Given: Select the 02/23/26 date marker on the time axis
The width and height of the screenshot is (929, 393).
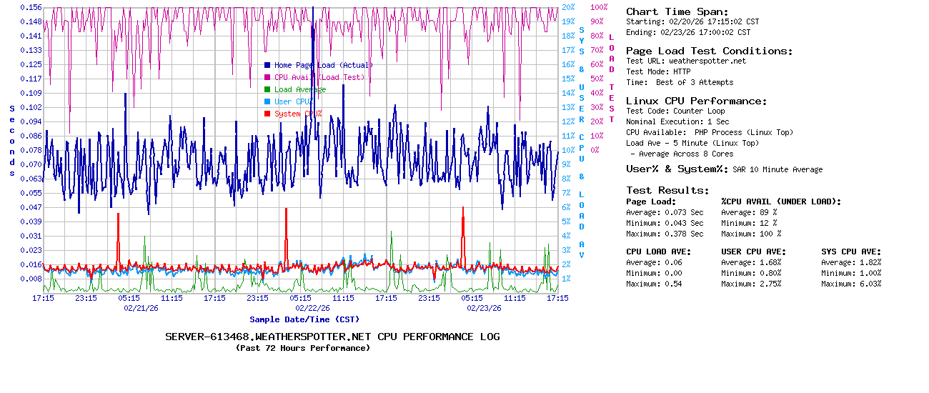Looking at the screenshot, I should (x=485, y=308).
